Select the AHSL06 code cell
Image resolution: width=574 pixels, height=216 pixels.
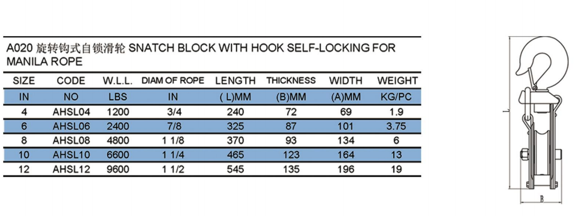pyautogui.click(x=71, y=126)
